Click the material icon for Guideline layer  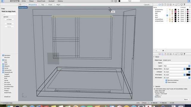178,12
